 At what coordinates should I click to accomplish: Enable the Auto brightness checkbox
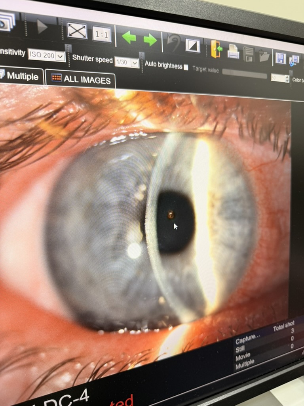coord(186,67)
